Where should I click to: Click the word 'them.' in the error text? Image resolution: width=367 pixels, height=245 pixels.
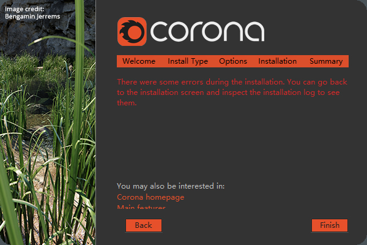pos(127,103)
